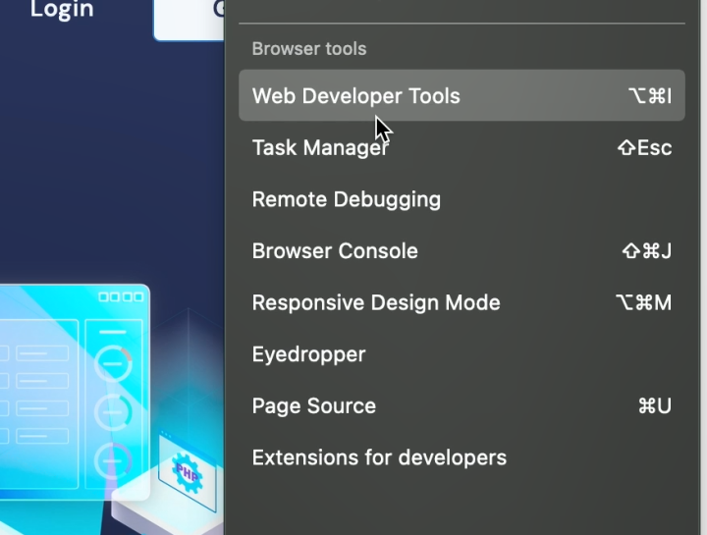Screen dimensions: 707x535
Task: Click the Login link on the page
Action: tap(61, 10)
